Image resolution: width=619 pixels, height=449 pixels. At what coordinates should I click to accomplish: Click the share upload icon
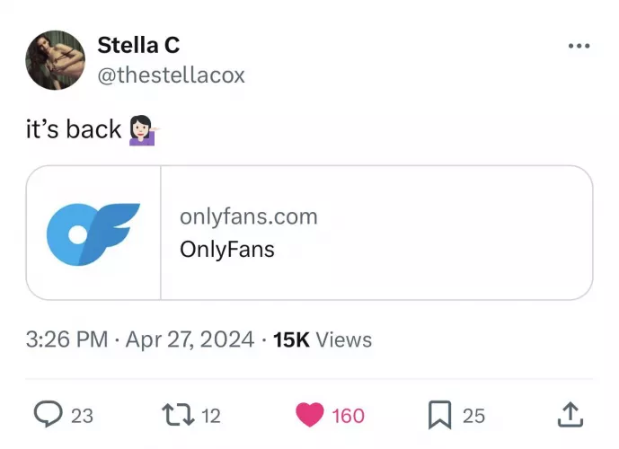click(x=570, y=415)
